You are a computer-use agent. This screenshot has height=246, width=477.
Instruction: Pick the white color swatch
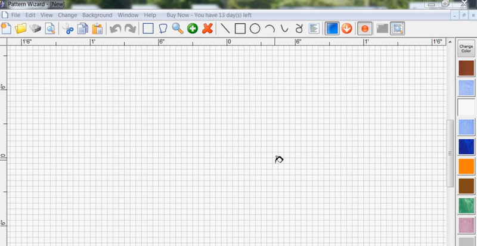coord(466,107)
